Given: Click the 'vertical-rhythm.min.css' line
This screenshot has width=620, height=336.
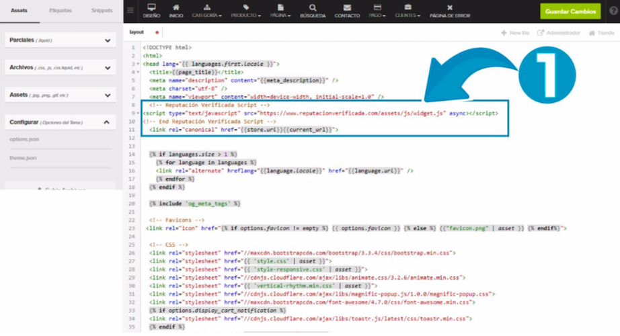Looking at the screenshot, I should coord(264,286).
